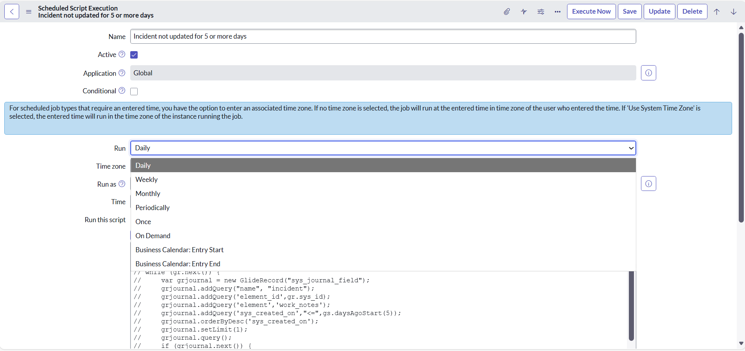This screenshot has height=351, width=745.
Task: Select Weekly from the Run options
Action: 147,180
